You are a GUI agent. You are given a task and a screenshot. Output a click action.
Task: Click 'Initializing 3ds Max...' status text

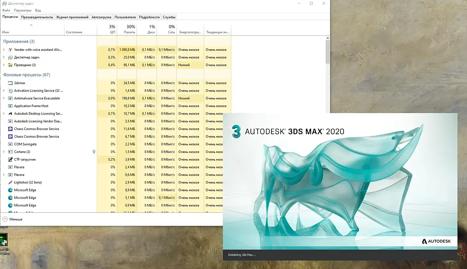click(x=242, y=255)
